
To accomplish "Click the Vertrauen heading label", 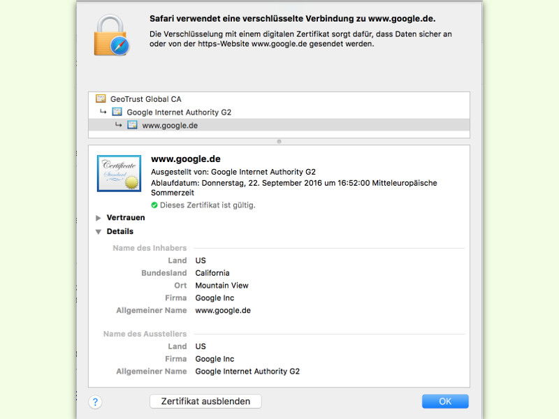I will [126, 218].
